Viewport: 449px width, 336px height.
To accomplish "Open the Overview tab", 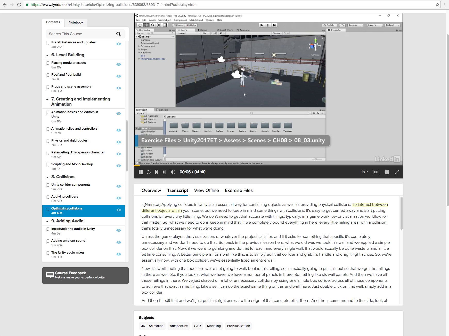I will (151, 190).
